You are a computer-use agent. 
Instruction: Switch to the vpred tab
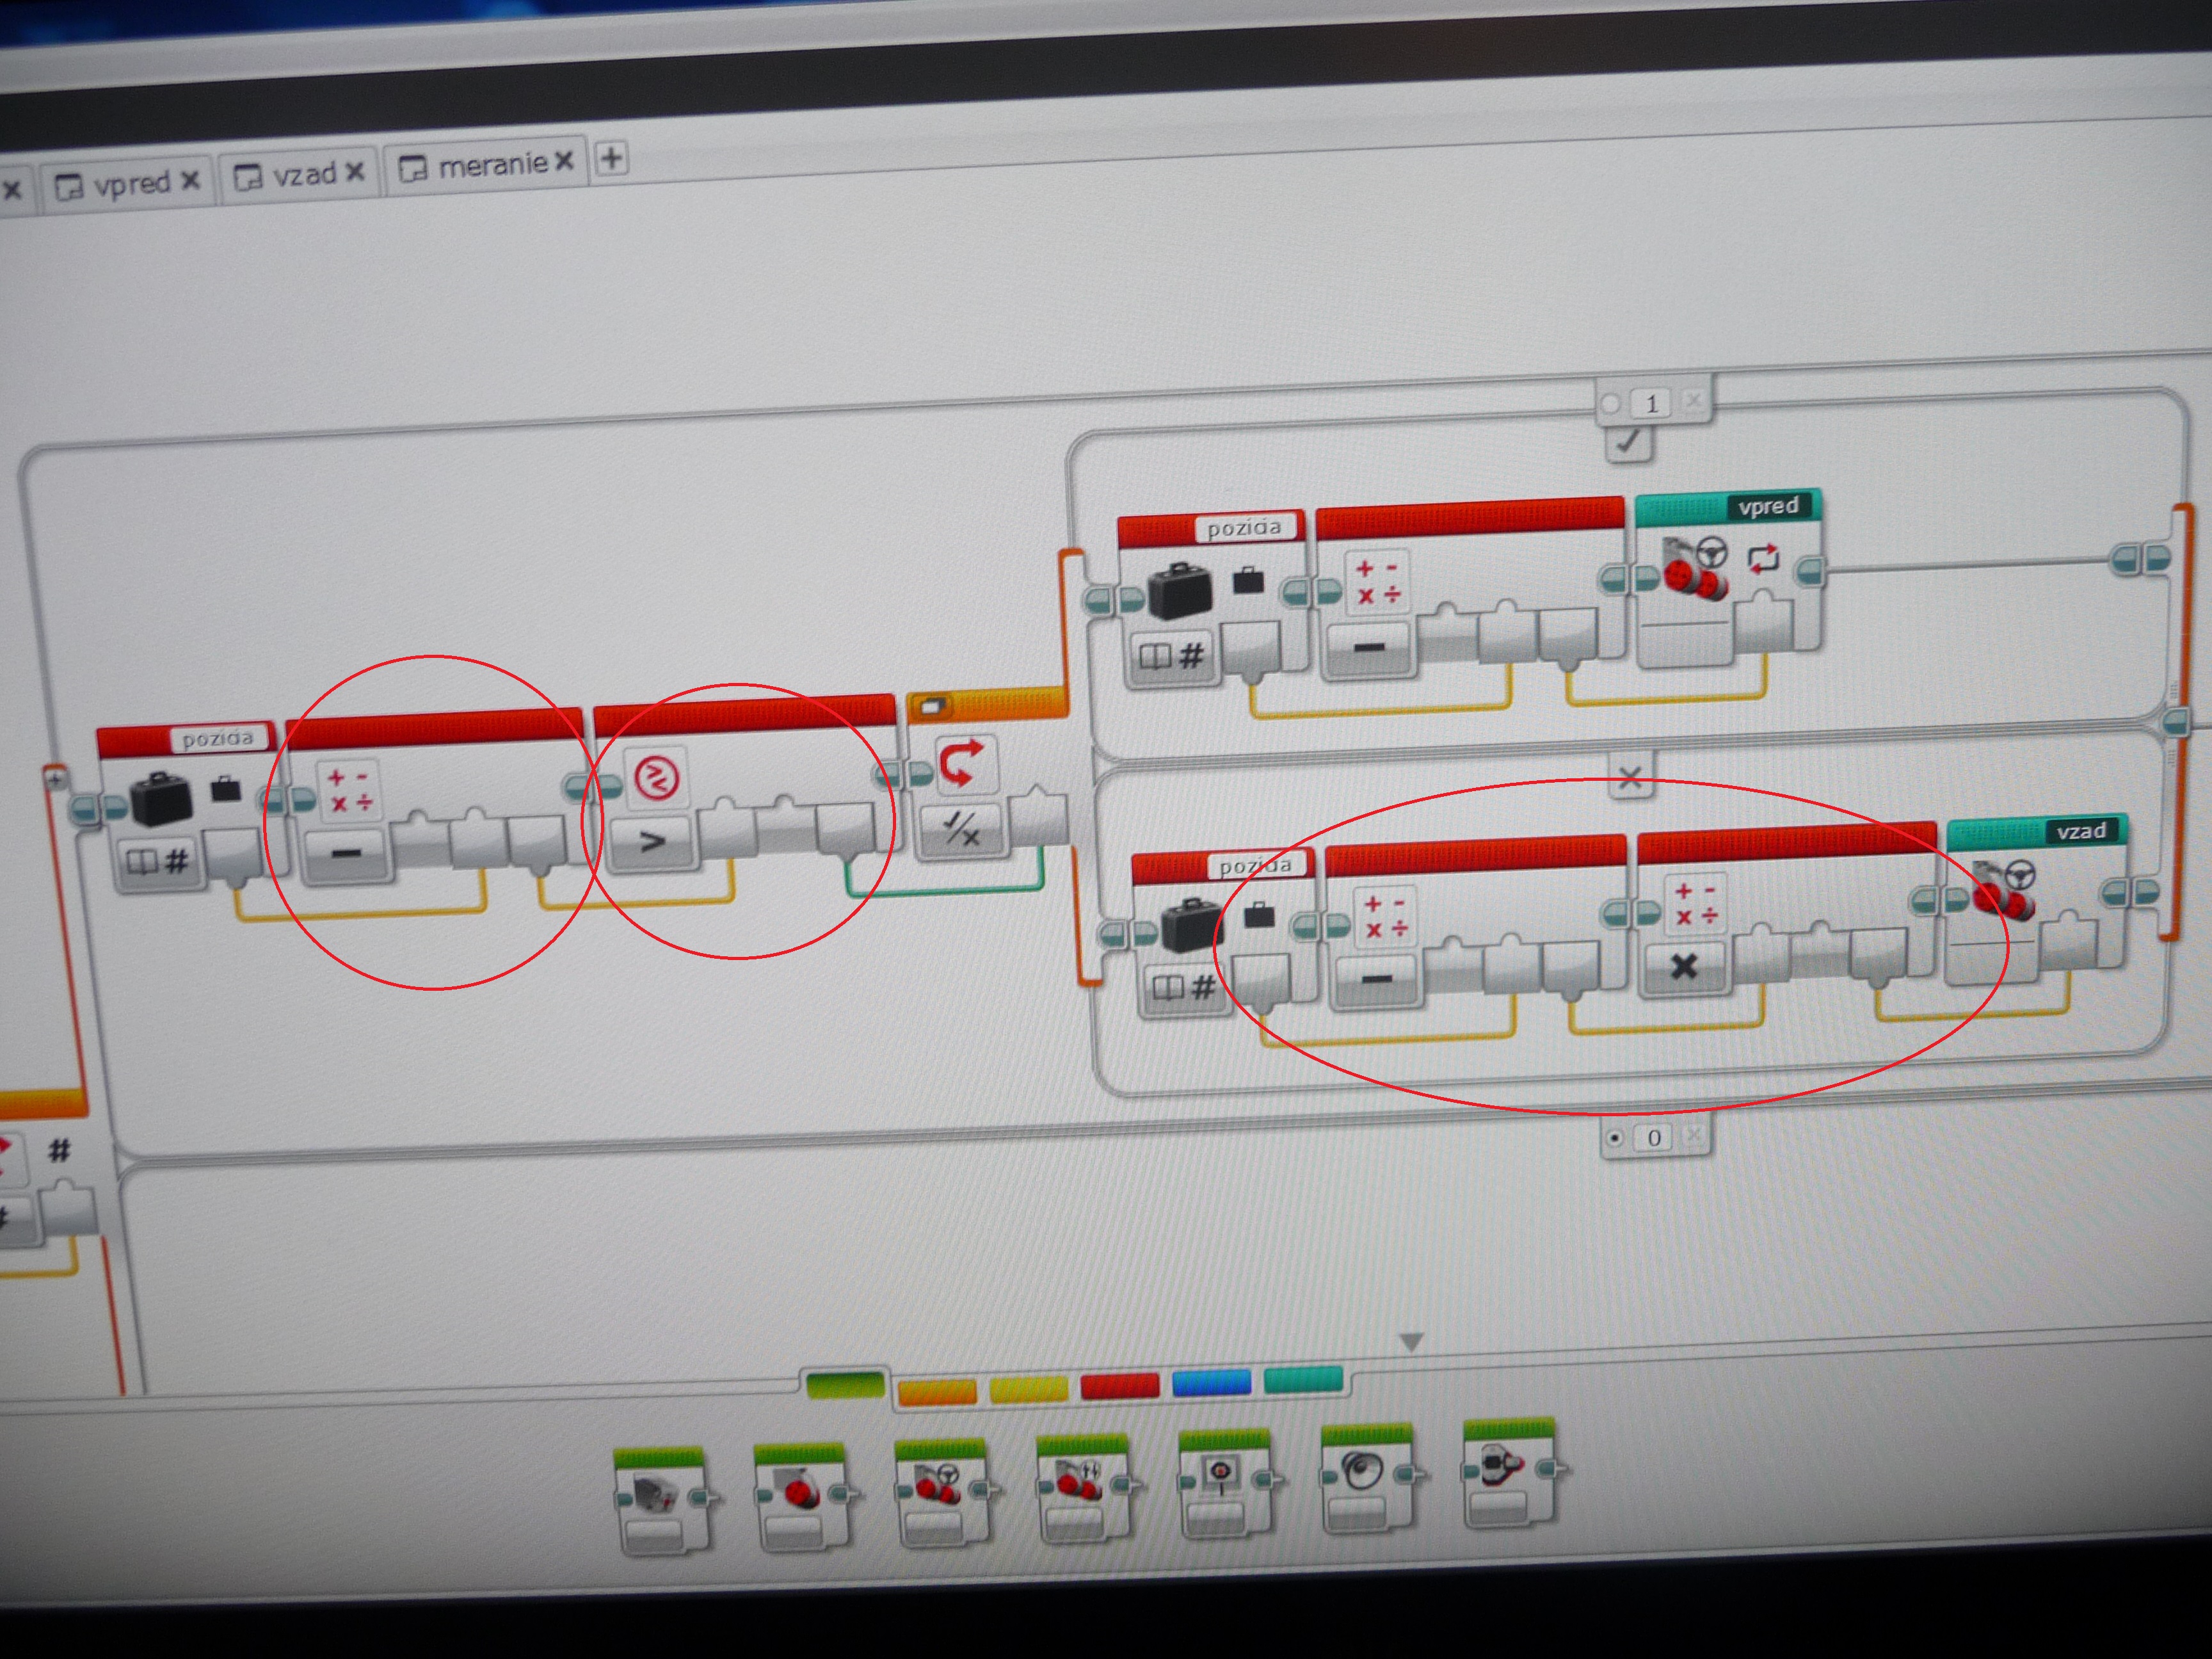(130, 185)
